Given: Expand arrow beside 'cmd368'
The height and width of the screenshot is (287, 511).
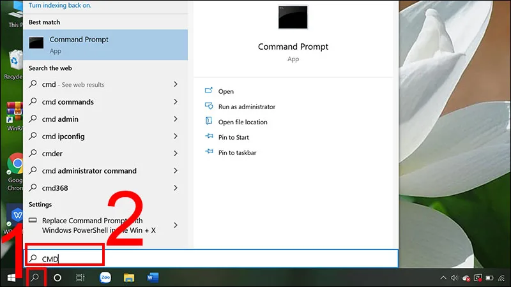Looking at the screenshot, I should point(176,188).
